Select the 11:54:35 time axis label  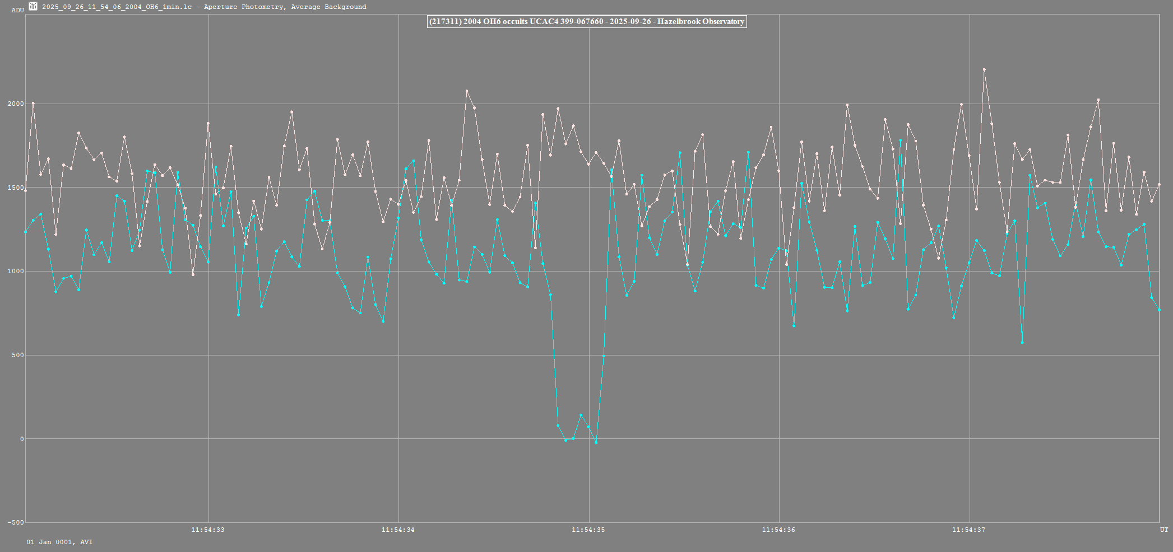(588, 530)
